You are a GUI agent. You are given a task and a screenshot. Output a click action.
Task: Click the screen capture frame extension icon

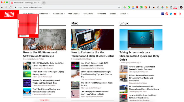[171, 7]
